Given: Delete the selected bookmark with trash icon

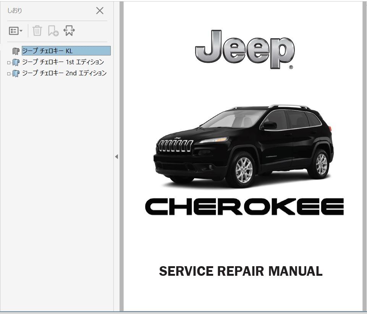Looking at the screenshot, I should coord(37,31).
